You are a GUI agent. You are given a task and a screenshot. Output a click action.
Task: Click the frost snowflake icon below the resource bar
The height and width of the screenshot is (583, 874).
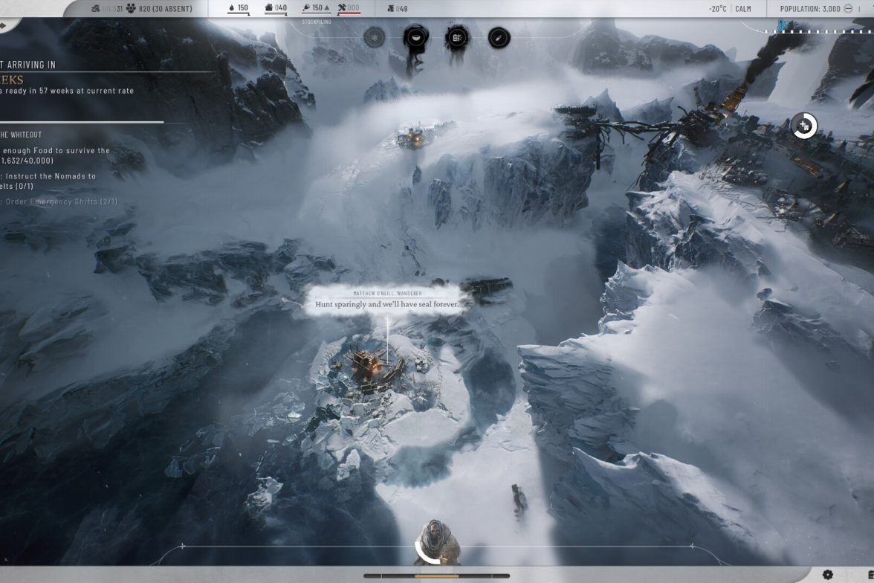coord(375,38)
